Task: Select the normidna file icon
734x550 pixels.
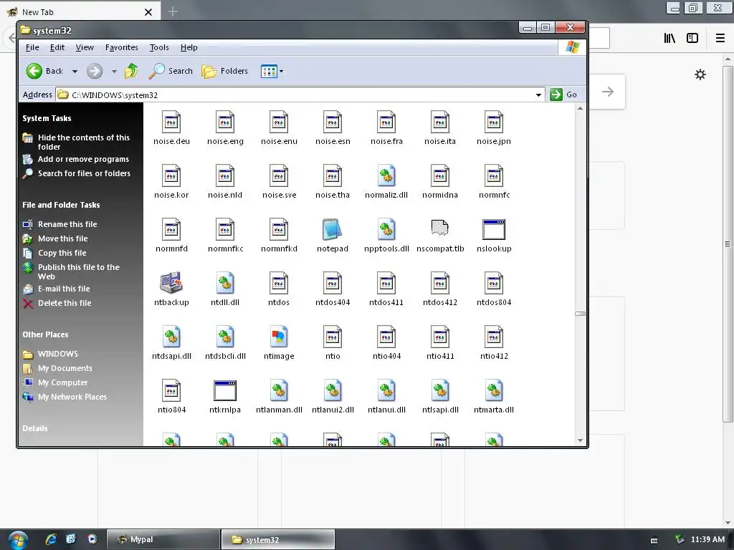Action: [440, 175]
